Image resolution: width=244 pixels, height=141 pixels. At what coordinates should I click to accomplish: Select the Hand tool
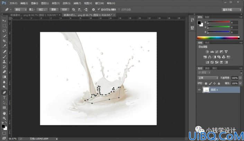pos(4,113)
